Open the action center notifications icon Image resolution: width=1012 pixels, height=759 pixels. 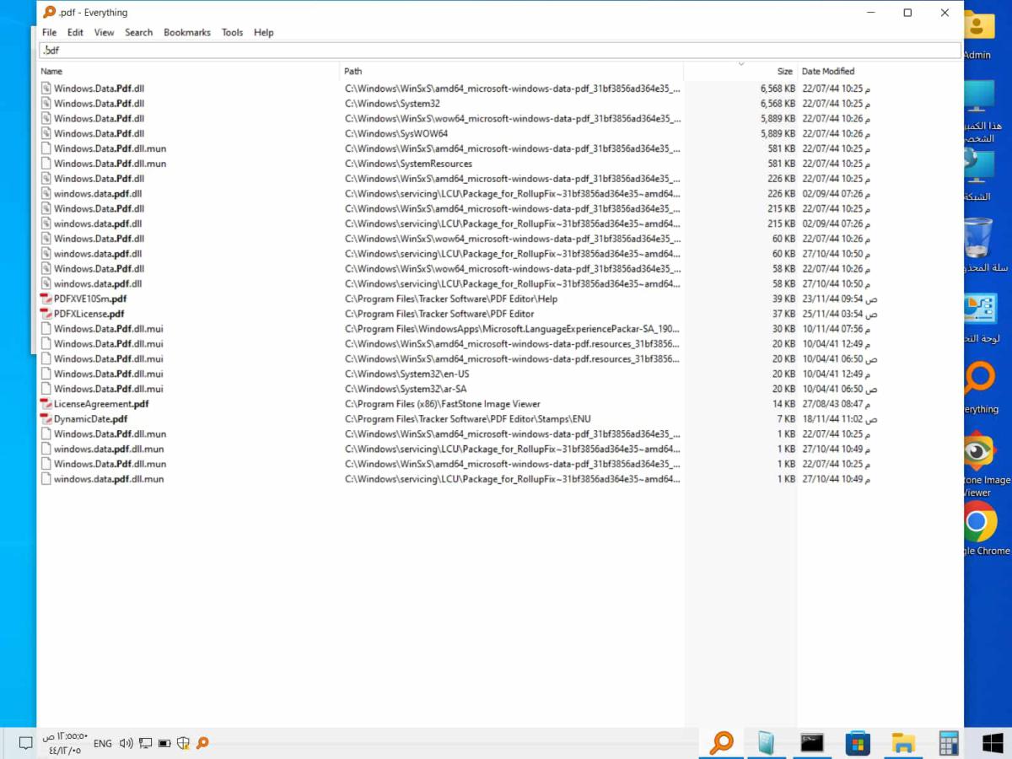[x=25, y=743]
